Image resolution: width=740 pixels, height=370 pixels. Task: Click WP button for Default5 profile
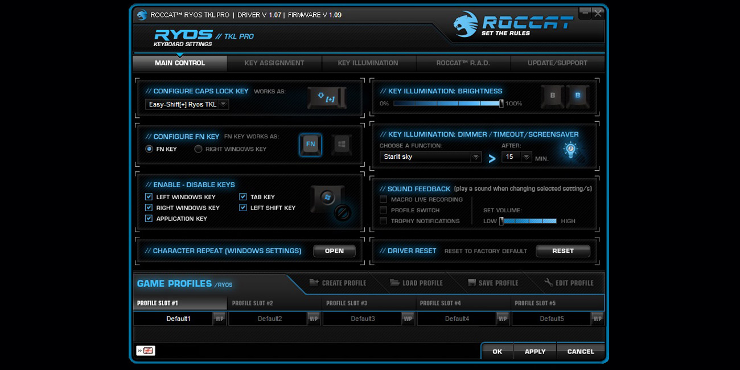[597, 319]
